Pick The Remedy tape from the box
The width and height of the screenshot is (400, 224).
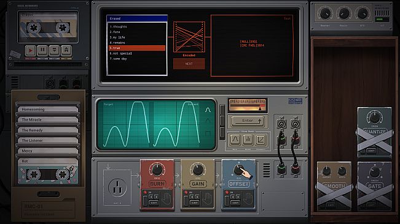[48, 130]
